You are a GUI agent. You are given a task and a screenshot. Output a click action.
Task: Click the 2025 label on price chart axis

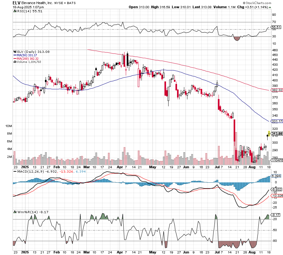click(25, 167)
